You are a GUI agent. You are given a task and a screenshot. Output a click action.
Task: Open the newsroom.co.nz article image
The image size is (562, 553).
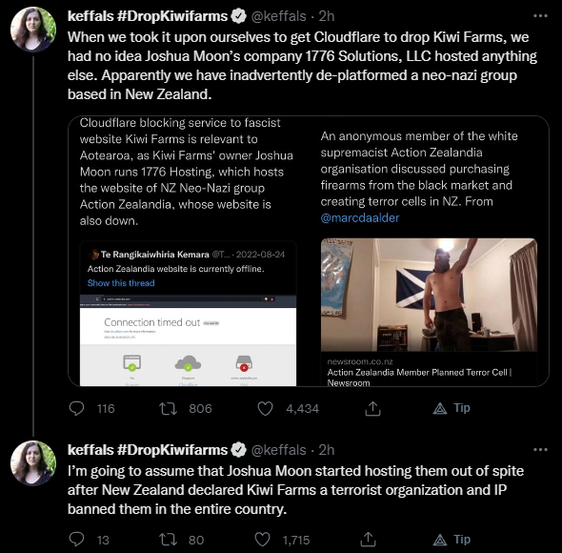(429, 295)
